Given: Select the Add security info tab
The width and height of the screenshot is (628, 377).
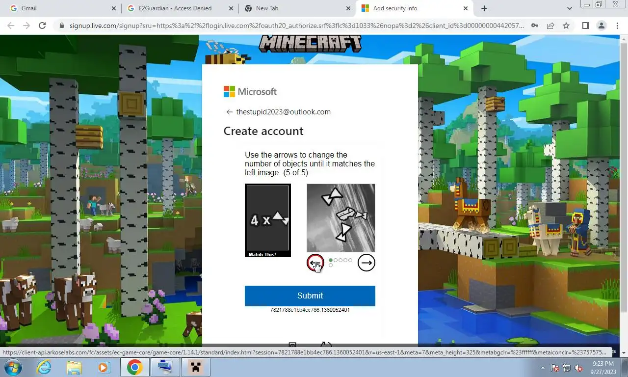Looking at the screenshot, I should click(414, 8).
